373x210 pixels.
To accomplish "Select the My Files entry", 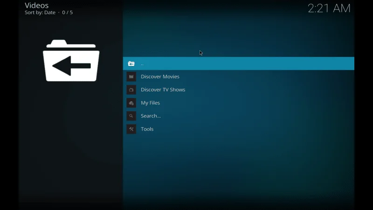I will tap(239, 103).
